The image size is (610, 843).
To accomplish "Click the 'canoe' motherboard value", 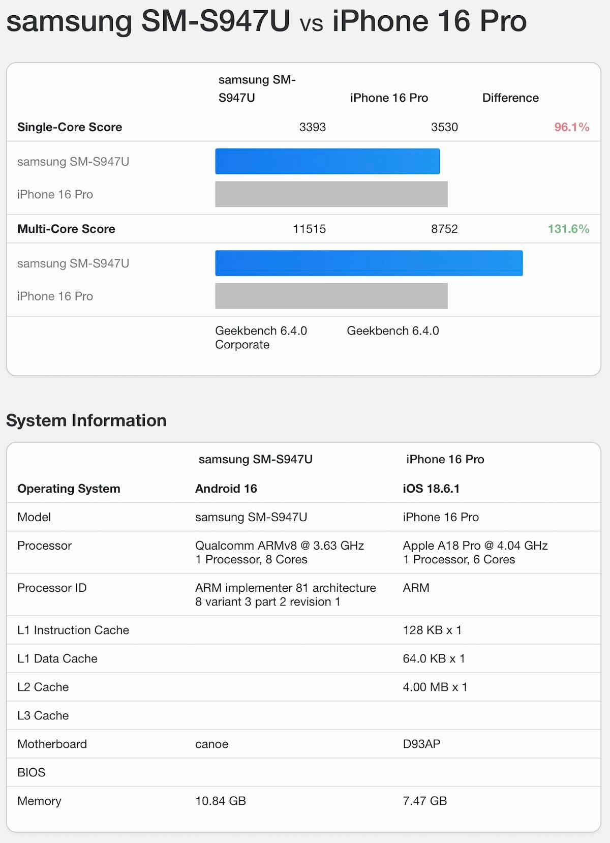I will pos(211,744).
